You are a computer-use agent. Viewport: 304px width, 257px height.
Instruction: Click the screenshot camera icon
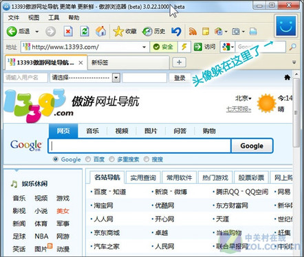(x=236, y=32)
